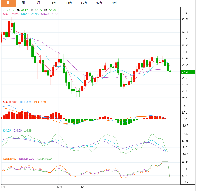Viewport: 198px width, 193px height.
Task: Click the -0.85 RSI axis label
Action: [x=185, y=182]
